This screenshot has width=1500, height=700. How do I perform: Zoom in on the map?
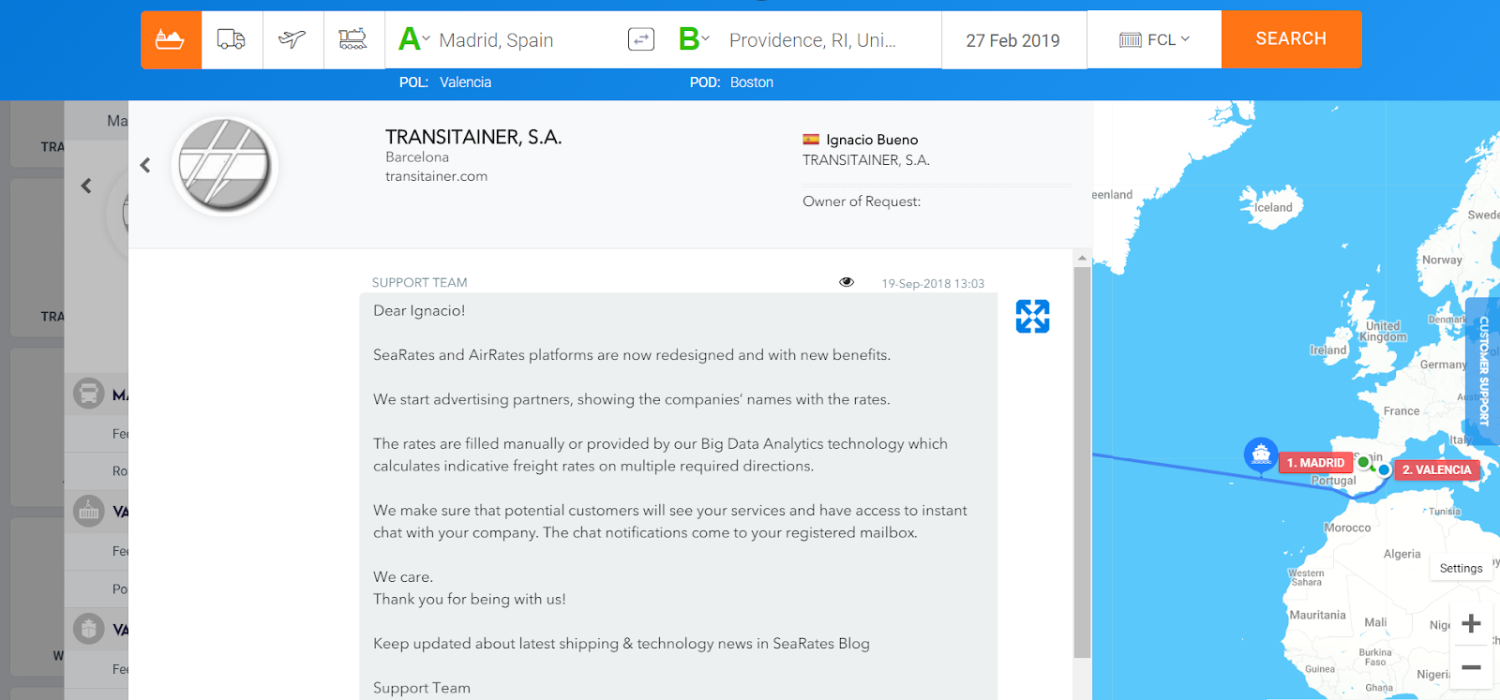pos(1471,624)
